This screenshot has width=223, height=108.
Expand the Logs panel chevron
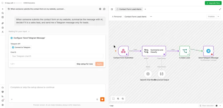click(x=220, y=106)
